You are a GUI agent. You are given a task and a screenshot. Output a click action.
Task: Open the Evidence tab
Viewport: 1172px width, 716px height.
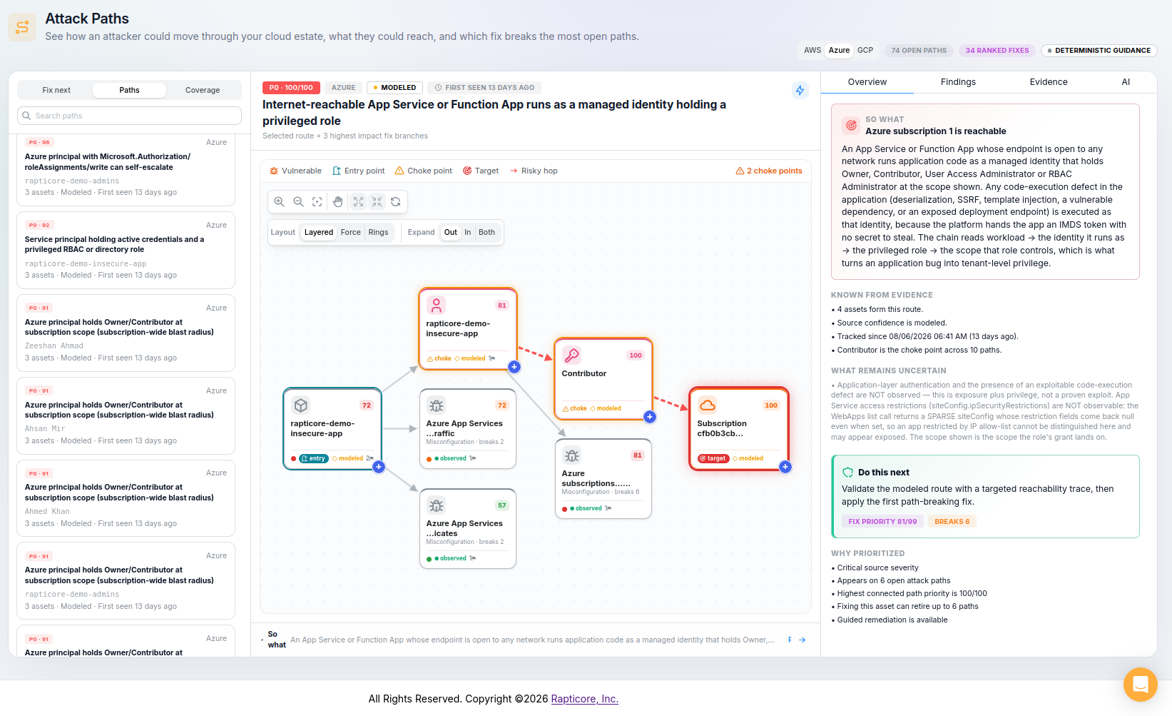click(x=1049, y=82)
